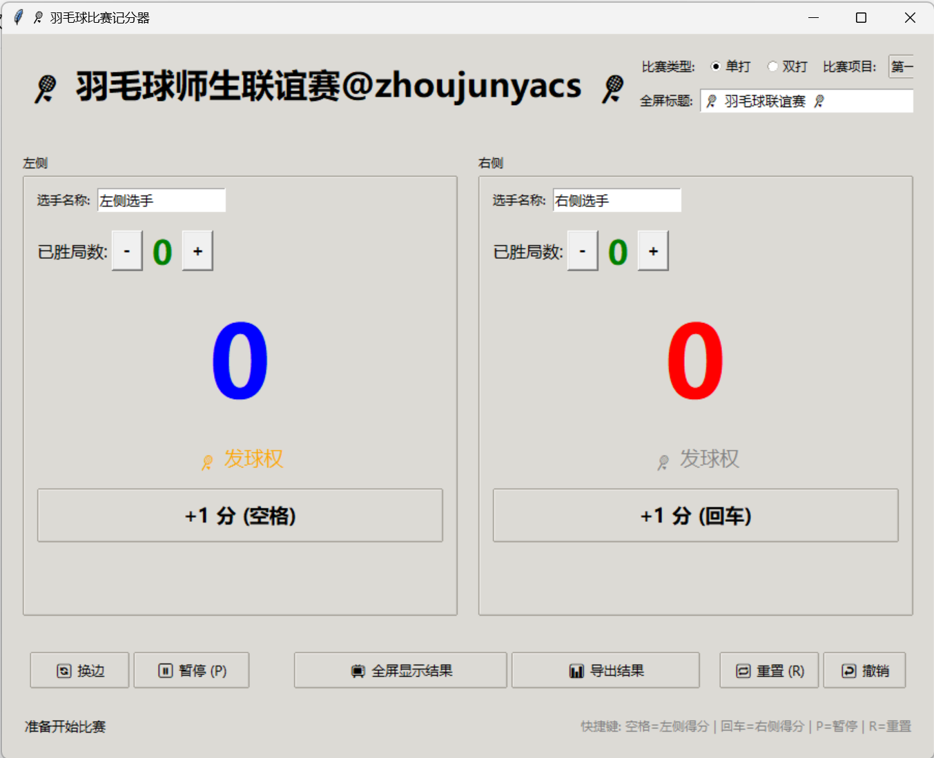Click the racket icon right of the tournament title

pyautogui.click(x=610, y=86)
